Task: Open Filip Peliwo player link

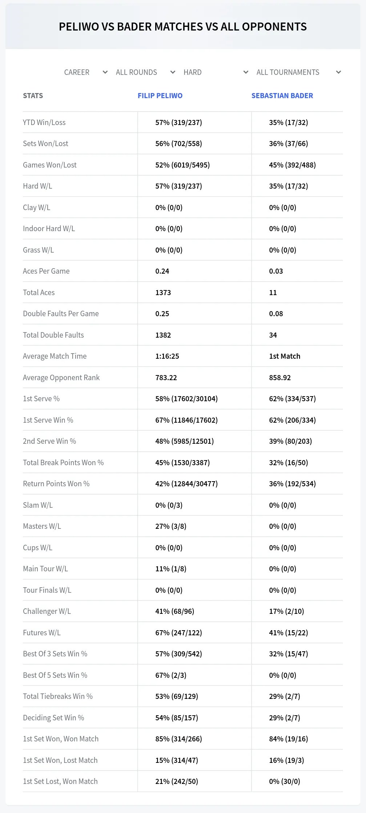Action: pos(160,96)
